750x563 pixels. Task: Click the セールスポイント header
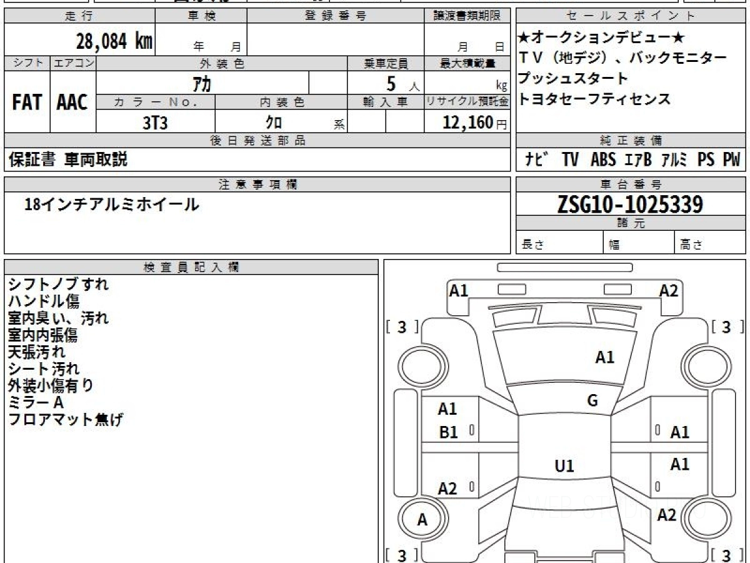(x=631, y=16)
